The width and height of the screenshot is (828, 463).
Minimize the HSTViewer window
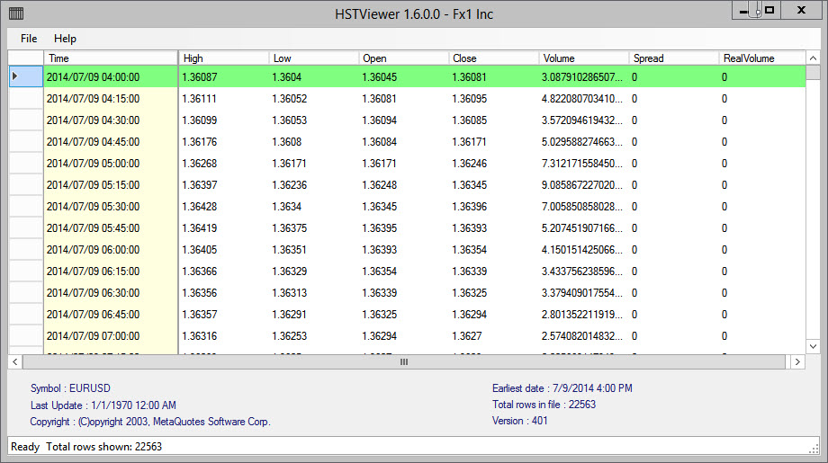point(744,11)
